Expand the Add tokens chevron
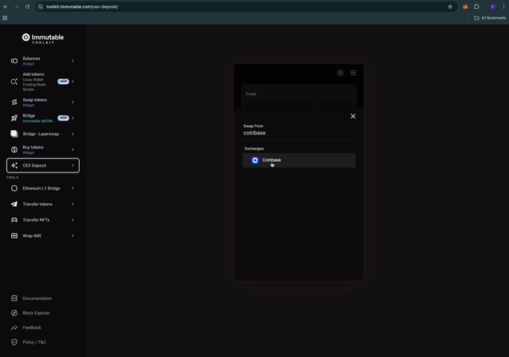Image resolution: width=509 pixels, height=357 pixels. (x=73, y=82)
